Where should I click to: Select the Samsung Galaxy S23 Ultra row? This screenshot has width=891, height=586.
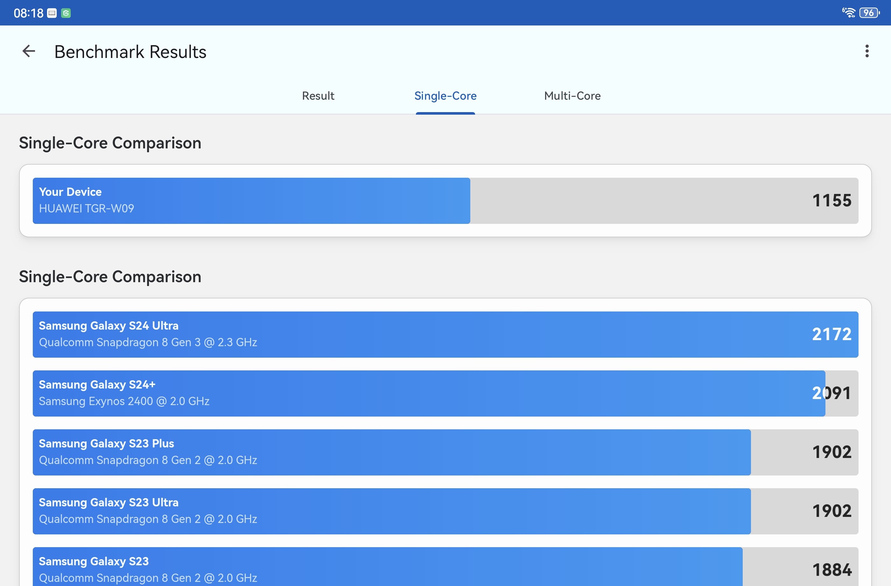coord(445,511)
